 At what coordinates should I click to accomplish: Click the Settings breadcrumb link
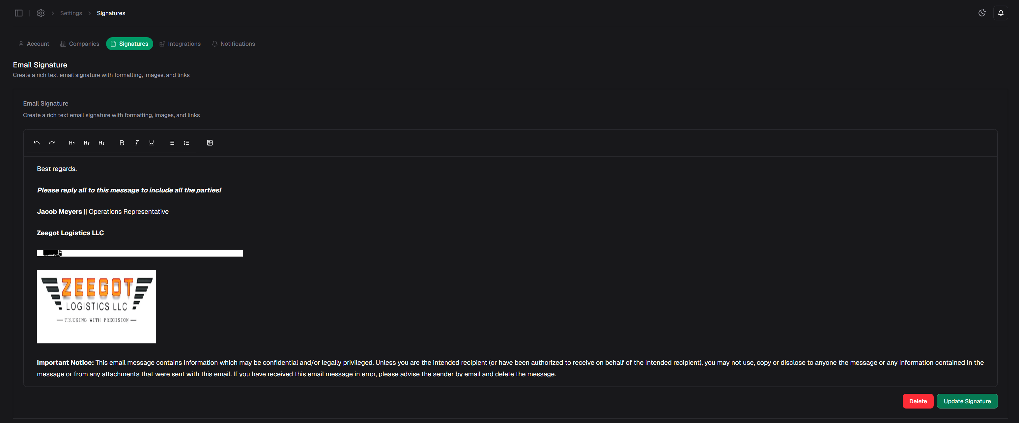pyautogui.click(x=71, y=13)
